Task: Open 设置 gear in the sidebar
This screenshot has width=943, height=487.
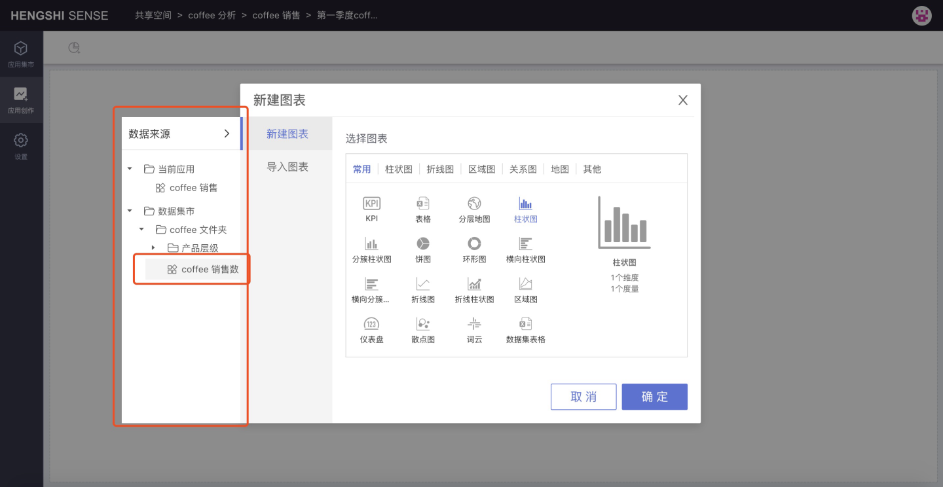Action: (x=21, y=146)
